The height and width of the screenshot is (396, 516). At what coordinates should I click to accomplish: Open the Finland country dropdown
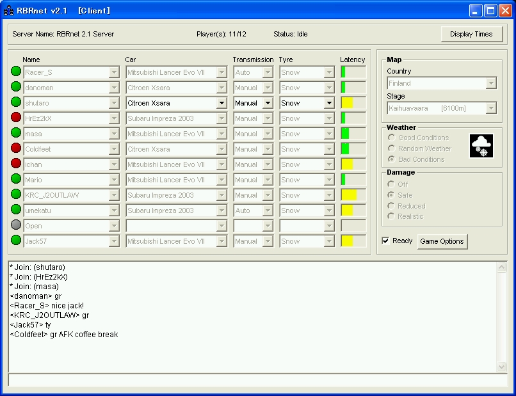(491, 83)
